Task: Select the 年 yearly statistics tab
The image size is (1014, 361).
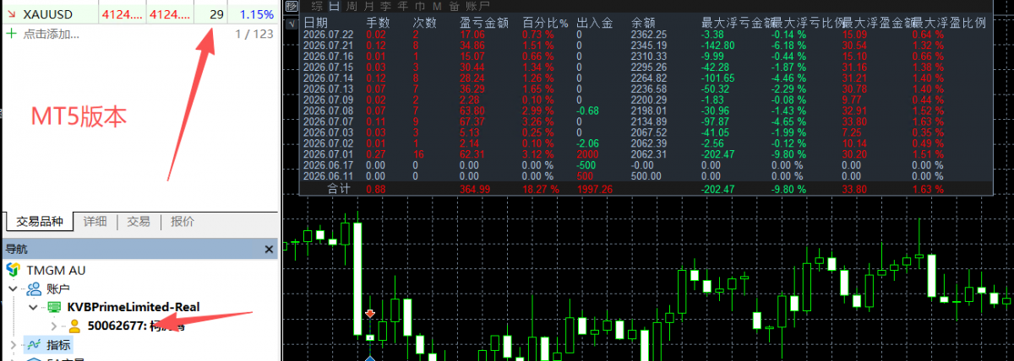Action: pos(401,7)
